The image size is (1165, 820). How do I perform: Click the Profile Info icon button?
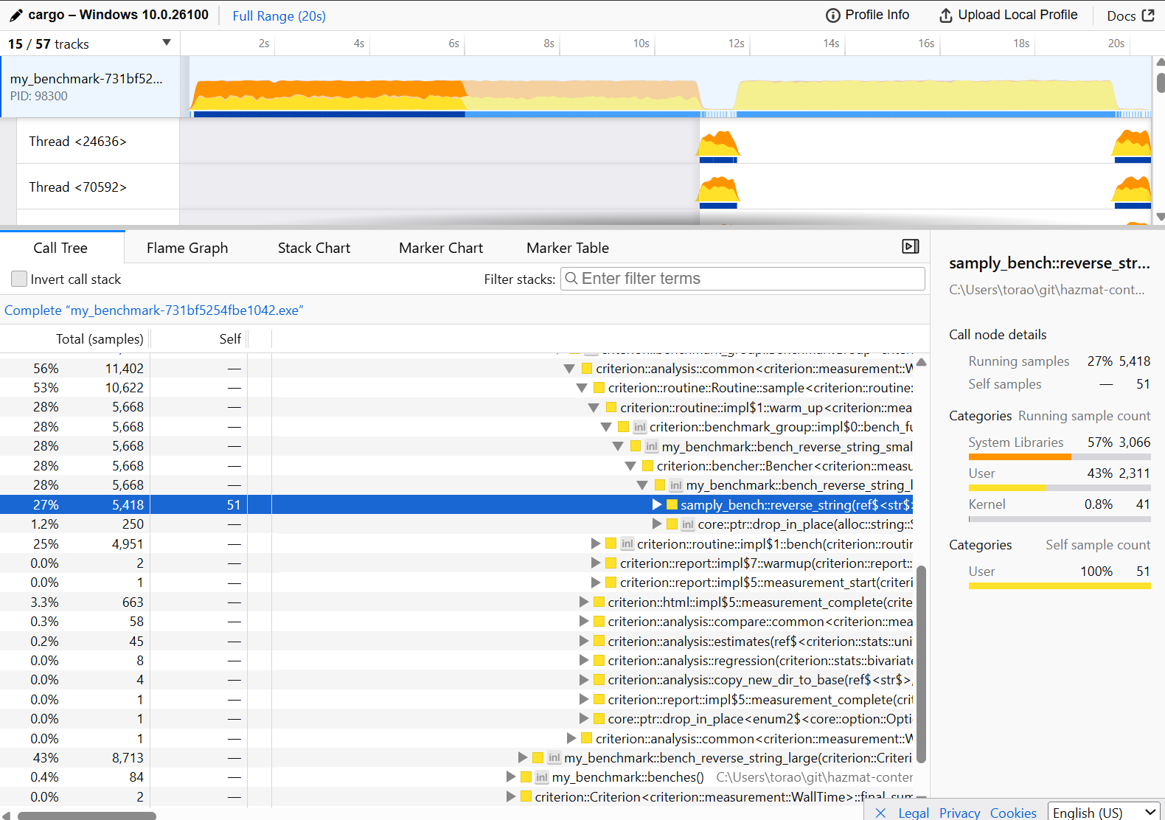pyautogui.click(x=832, y=15)
